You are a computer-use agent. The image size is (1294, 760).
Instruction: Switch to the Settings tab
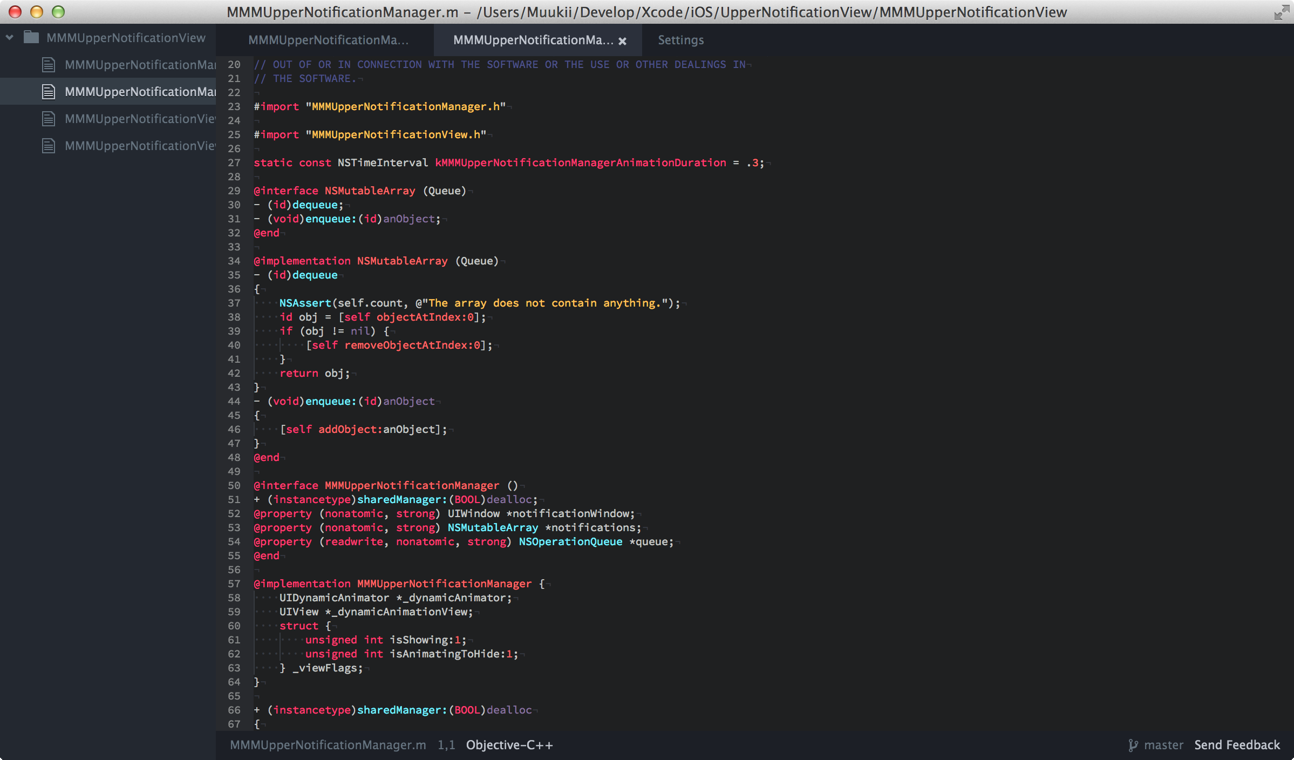tap(680, 40)
